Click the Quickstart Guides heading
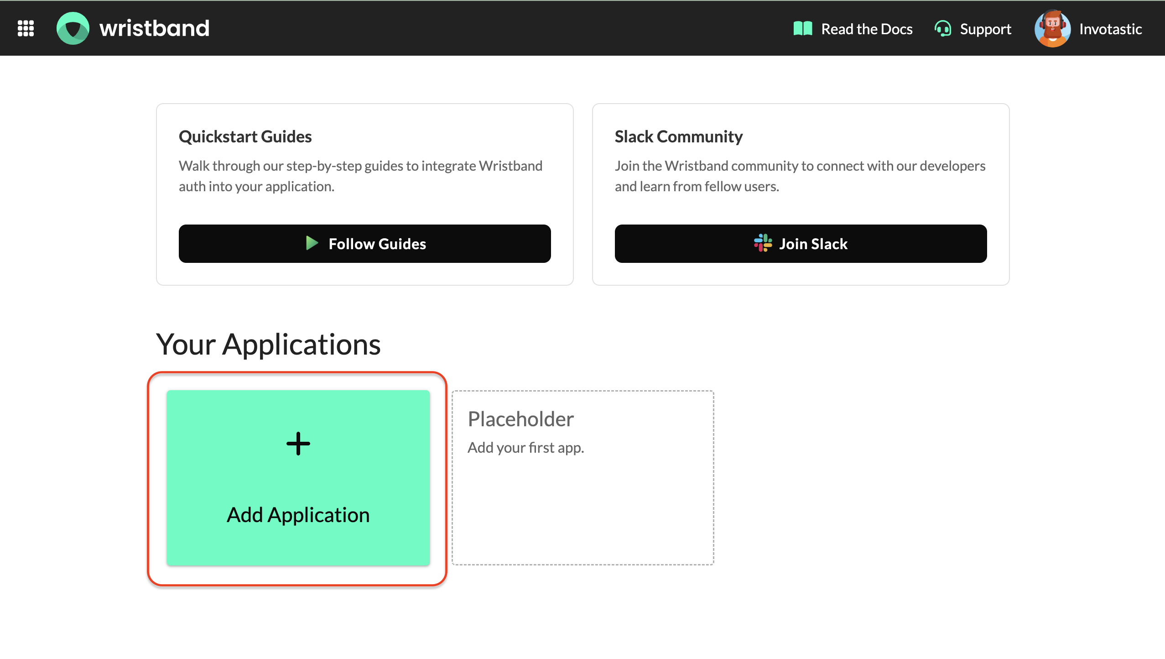This screenshot has width=1165, height=659. [x=245, y=136]
